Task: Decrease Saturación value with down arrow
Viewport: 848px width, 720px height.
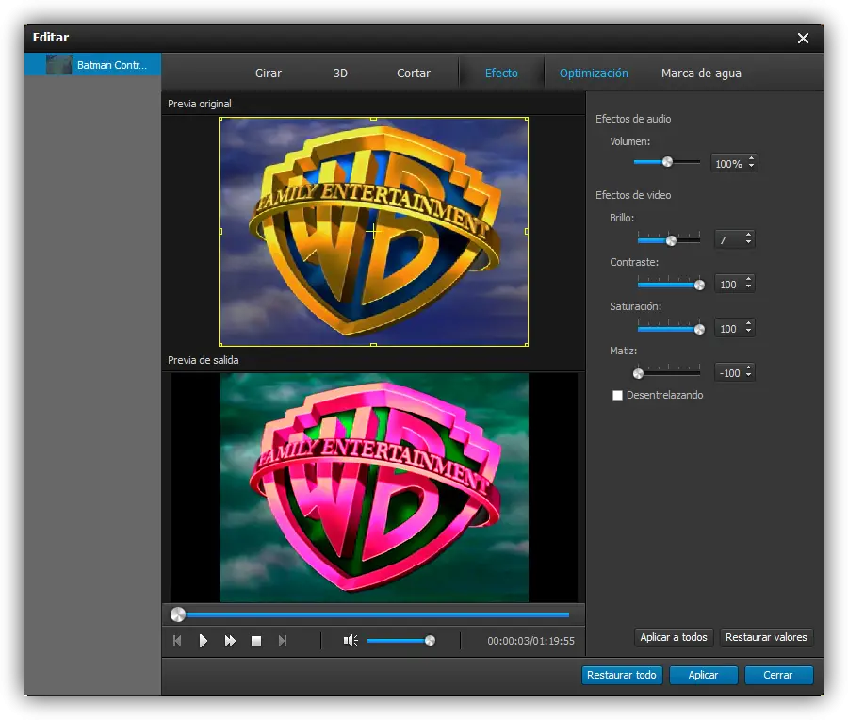Action: click(x=748, y=331)
